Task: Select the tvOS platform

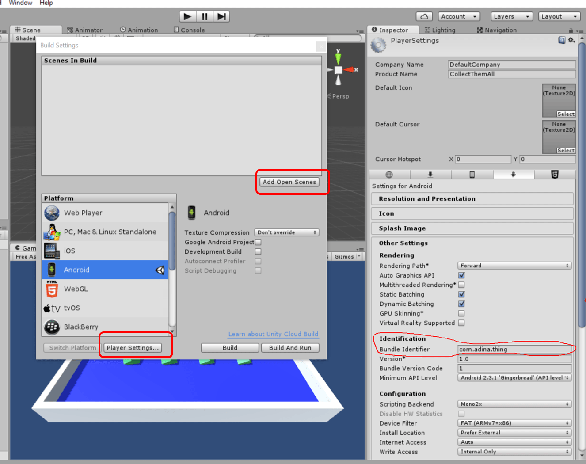Action: tap(105, 308)
